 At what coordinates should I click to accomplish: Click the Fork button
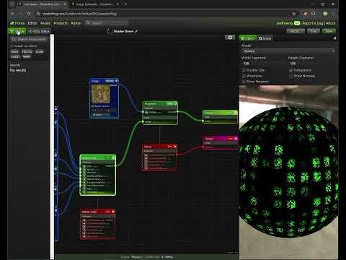pos(314,31)
